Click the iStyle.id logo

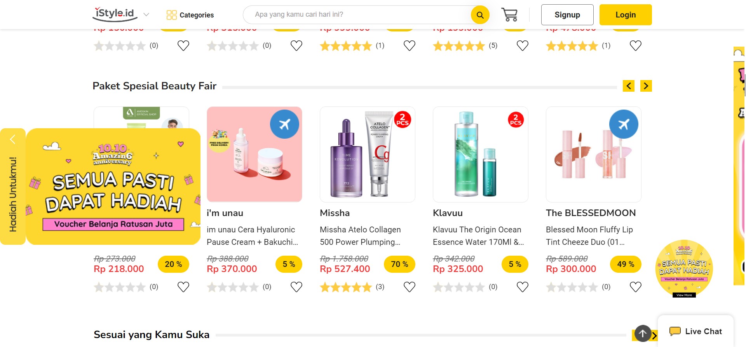pyautogui.click(x=115, y=14)
